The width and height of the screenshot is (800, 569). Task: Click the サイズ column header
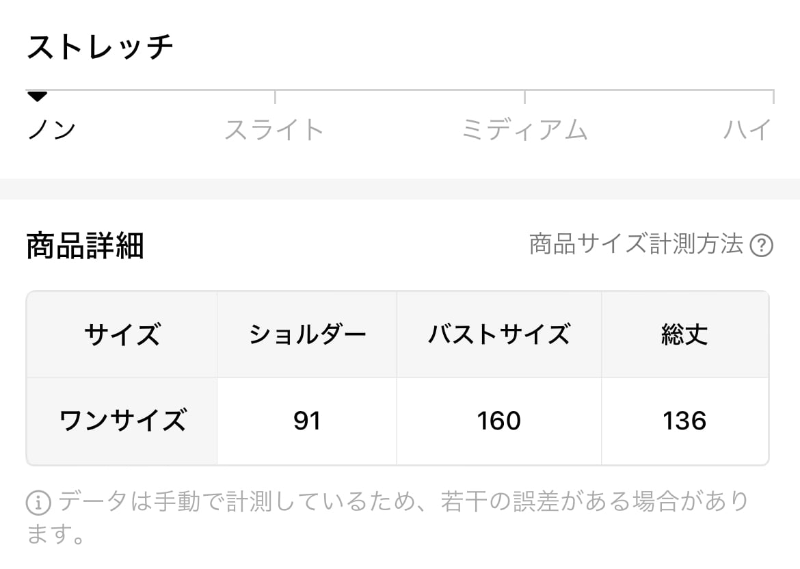pos(122,335)
